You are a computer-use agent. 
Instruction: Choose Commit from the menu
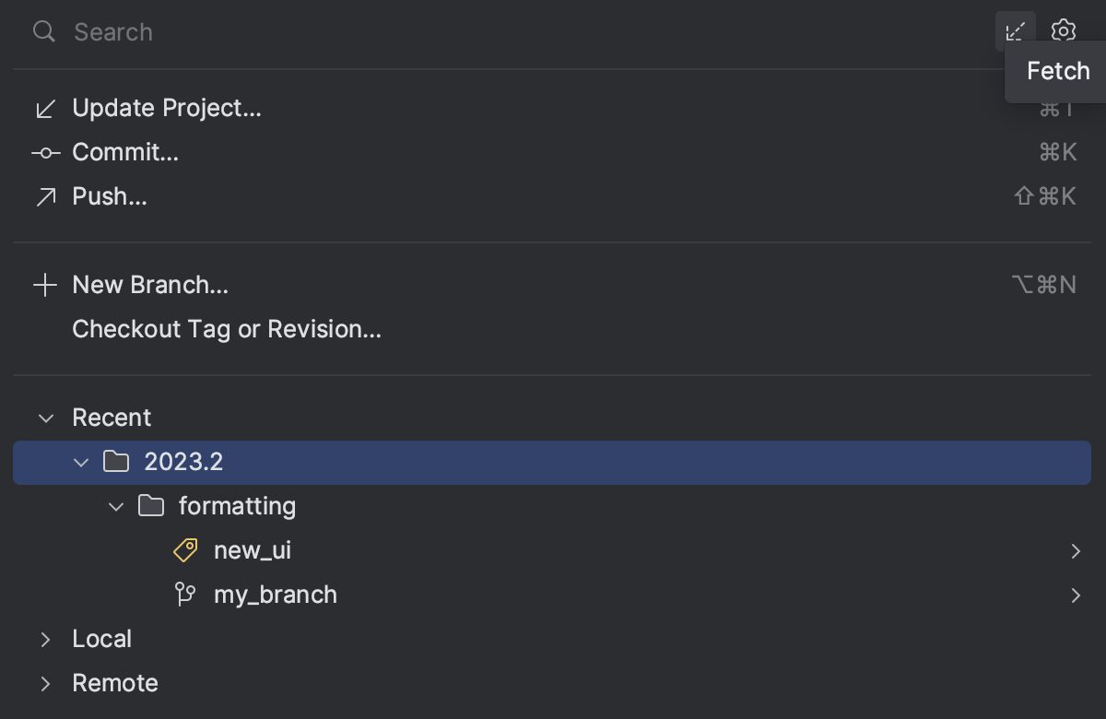(x=125, y=152)
